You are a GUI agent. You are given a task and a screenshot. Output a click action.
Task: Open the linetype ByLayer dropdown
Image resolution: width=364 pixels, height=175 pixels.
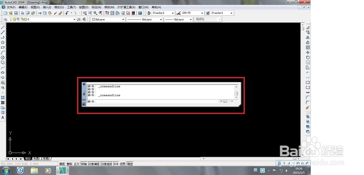[161, 20]
